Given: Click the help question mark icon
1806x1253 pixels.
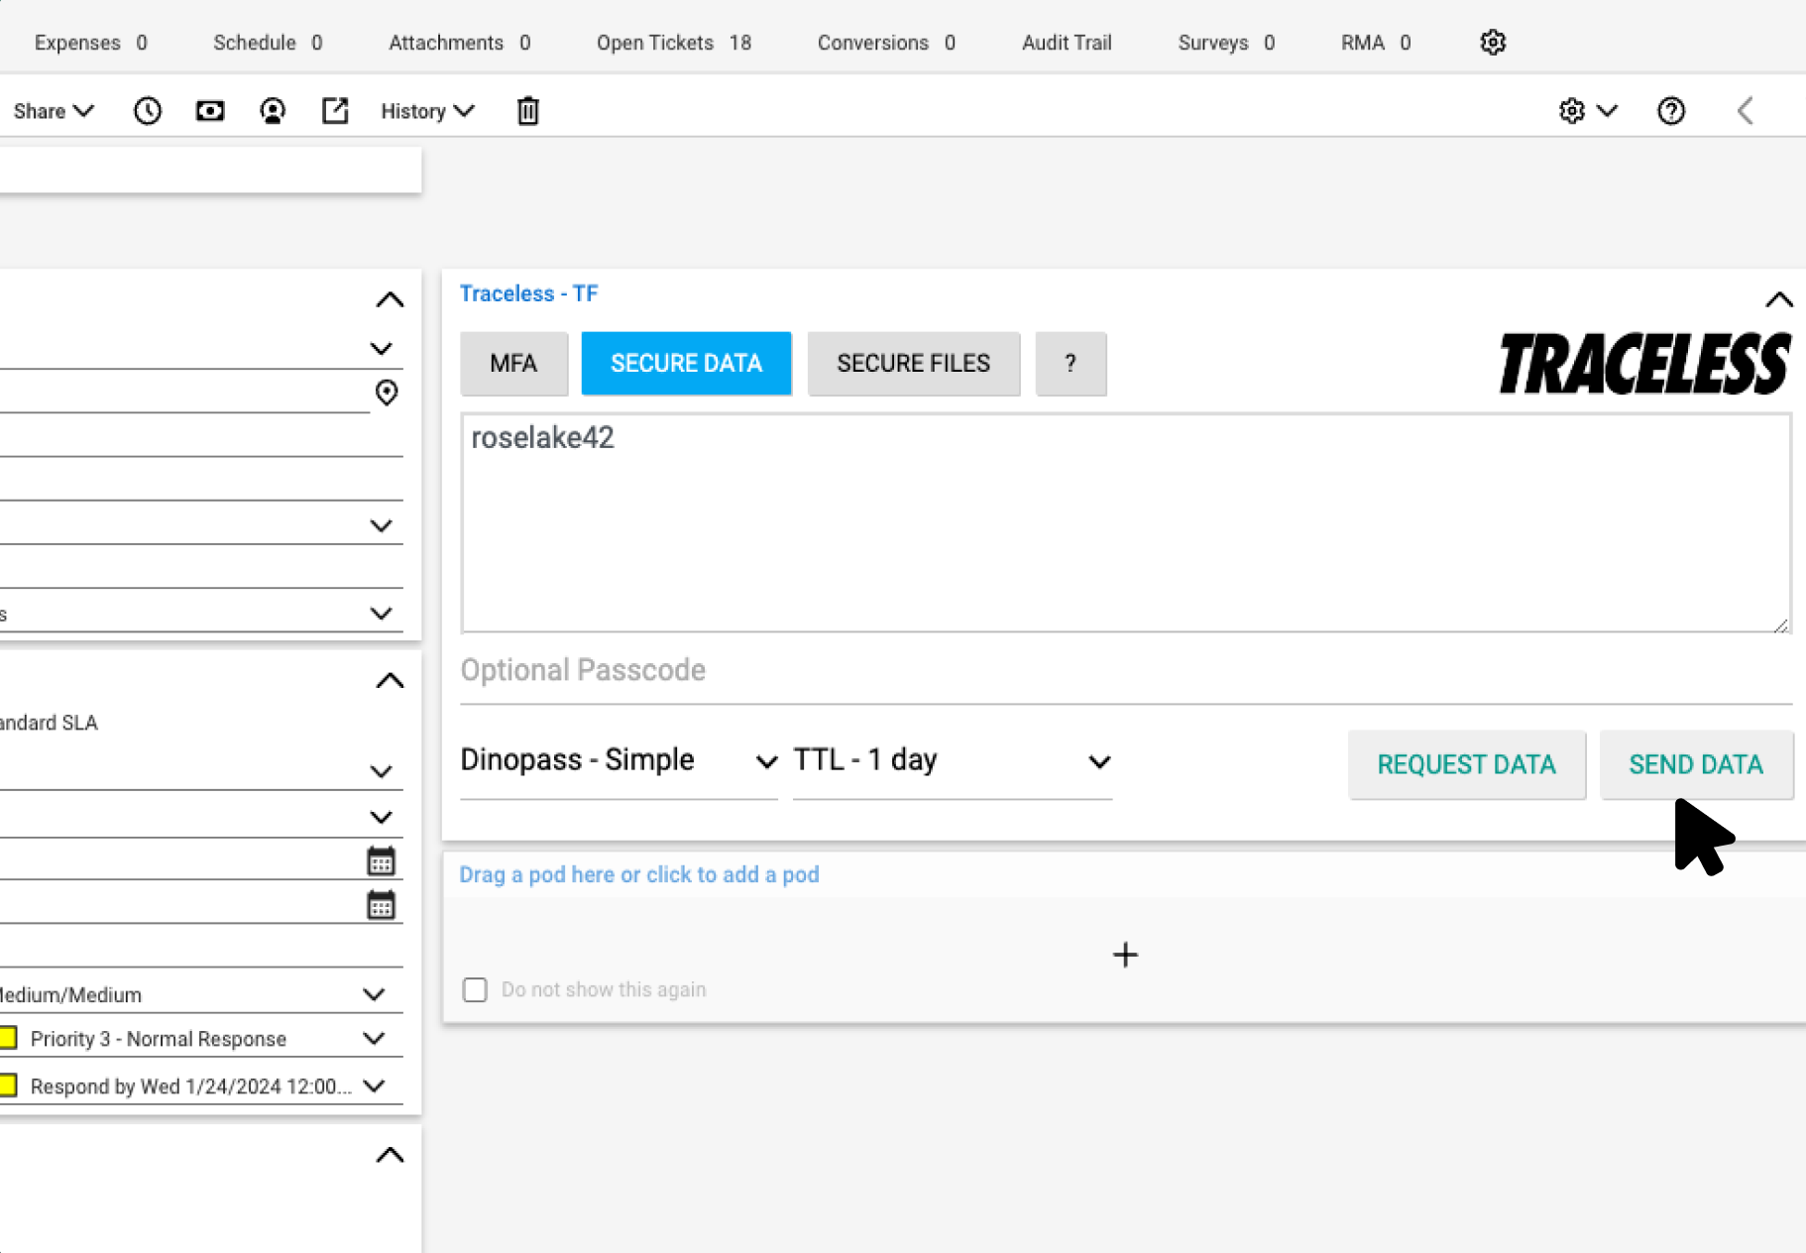Looking at the screenshot, I should (x=1671, y=110).
